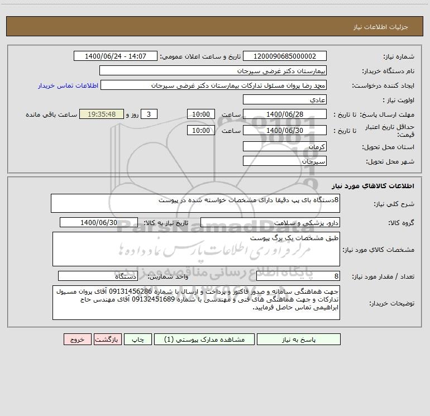Viewport: 430px width, 416px height.
Task: Click the unit field دستگاه
Action: click(98, 276)
